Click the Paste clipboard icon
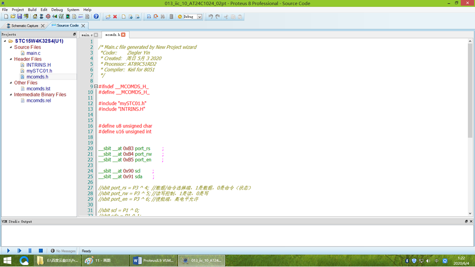 point(240,17)
